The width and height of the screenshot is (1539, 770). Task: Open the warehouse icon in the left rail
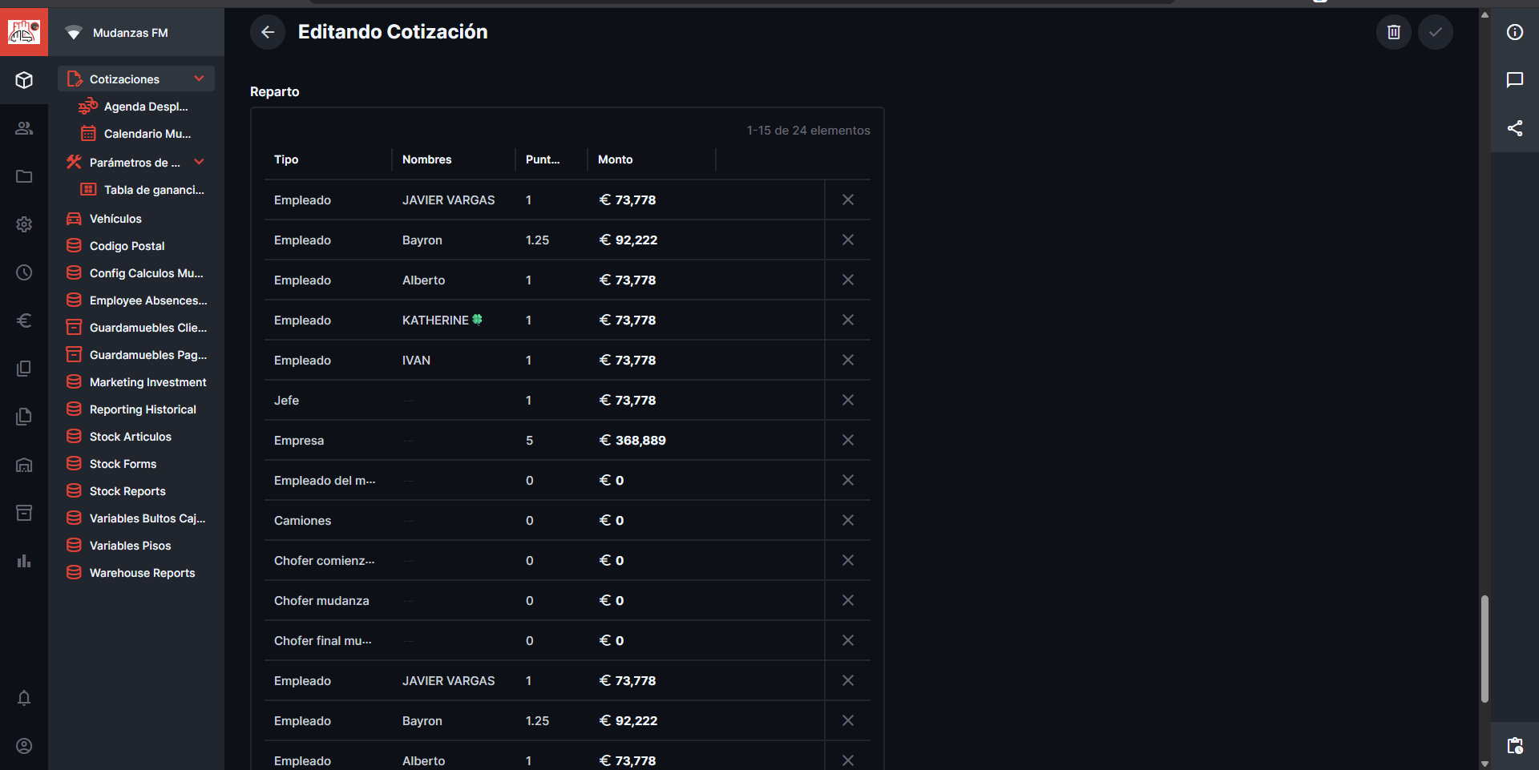[24, 465]
